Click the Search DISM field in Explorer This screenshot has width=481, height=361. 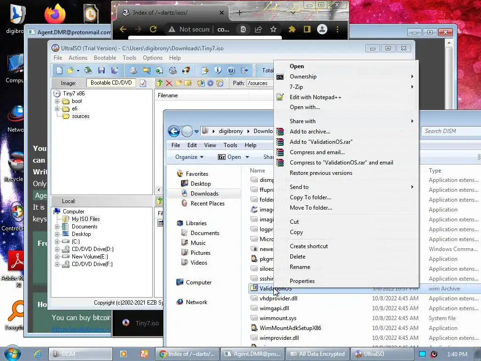point(451,131)
